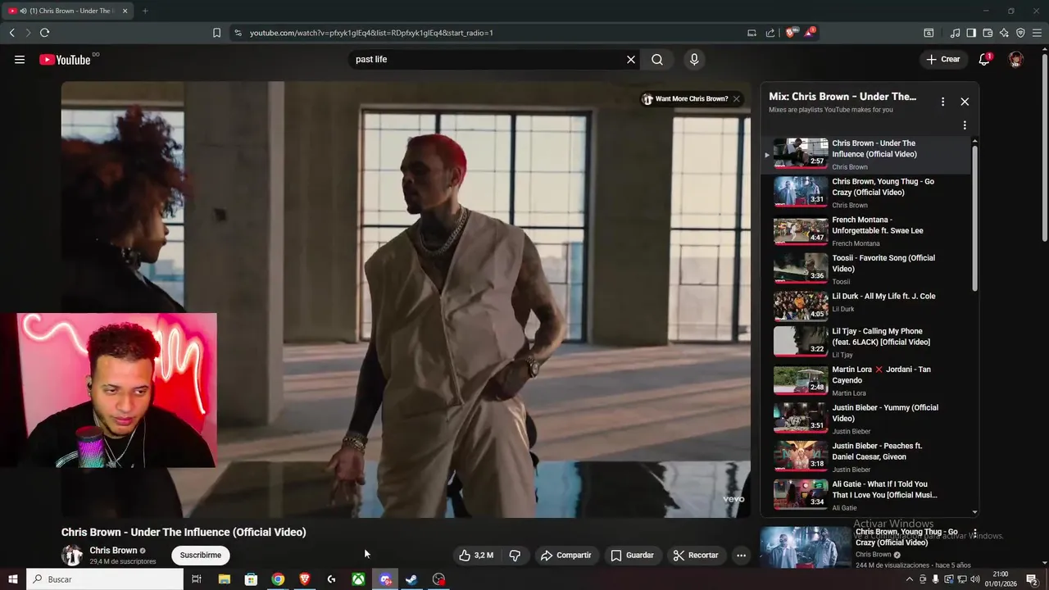Go back with the browser back arrow
Screen dimensions: 1049x590
(x=11, y=33)
